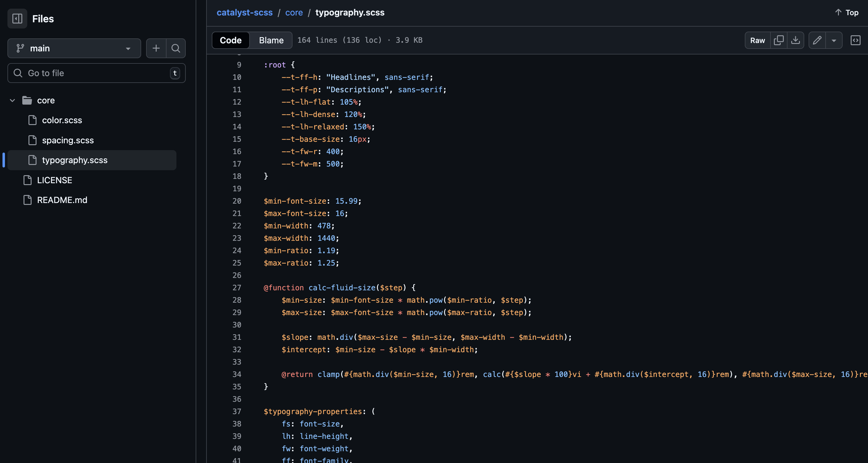
Task: Select the Code tab
Action: (231, 40)
